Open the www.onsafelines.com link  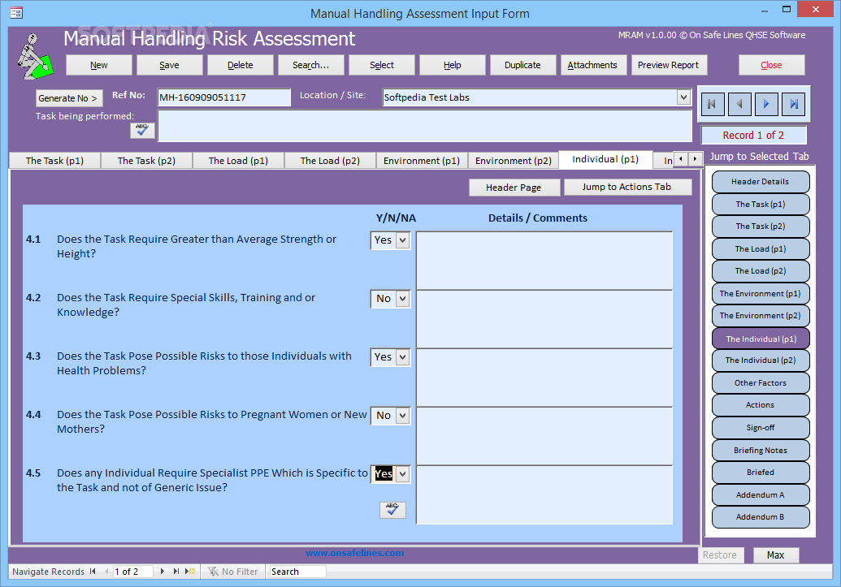(355, 553)
